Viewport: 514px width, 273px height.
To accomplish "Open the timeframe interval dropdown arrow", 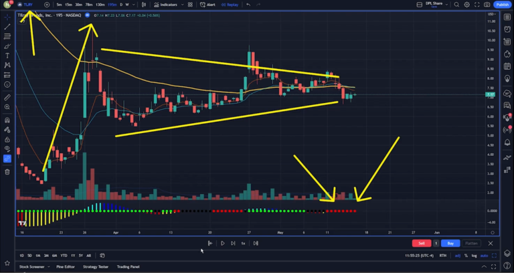I will pyautogui.click(x=133, y=5).
